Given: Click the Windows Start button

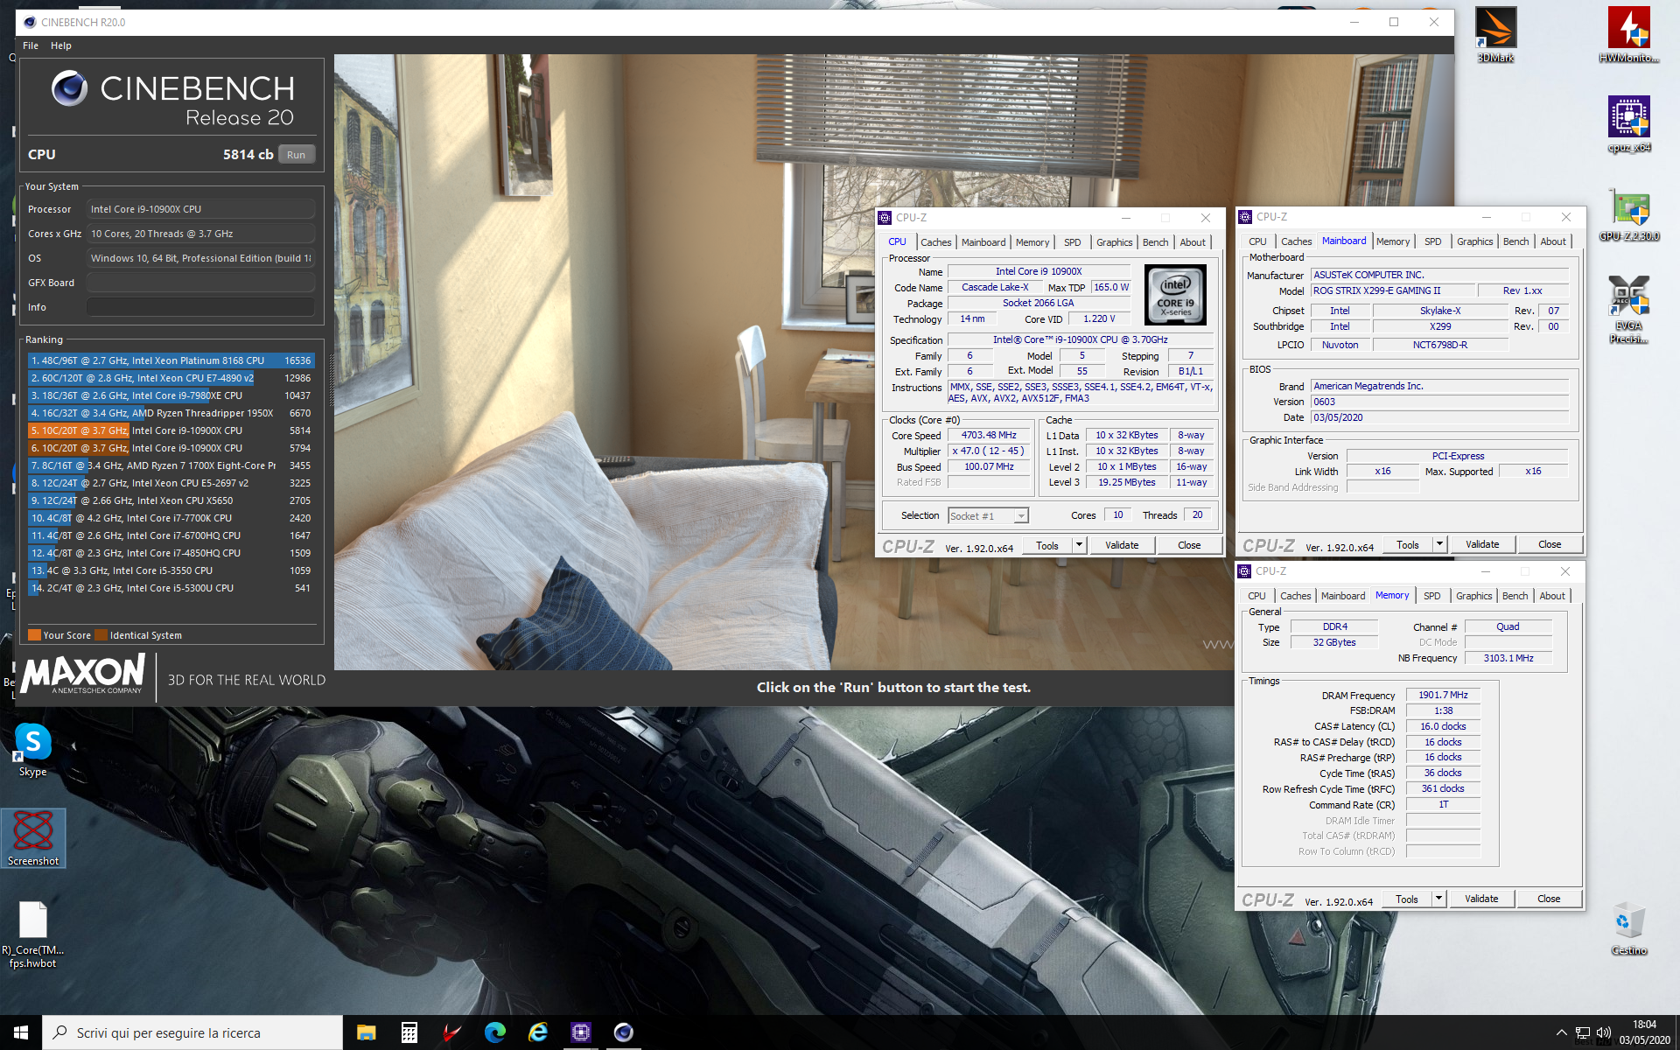Looking at the screenshot, I should [x=21, y=1032].
